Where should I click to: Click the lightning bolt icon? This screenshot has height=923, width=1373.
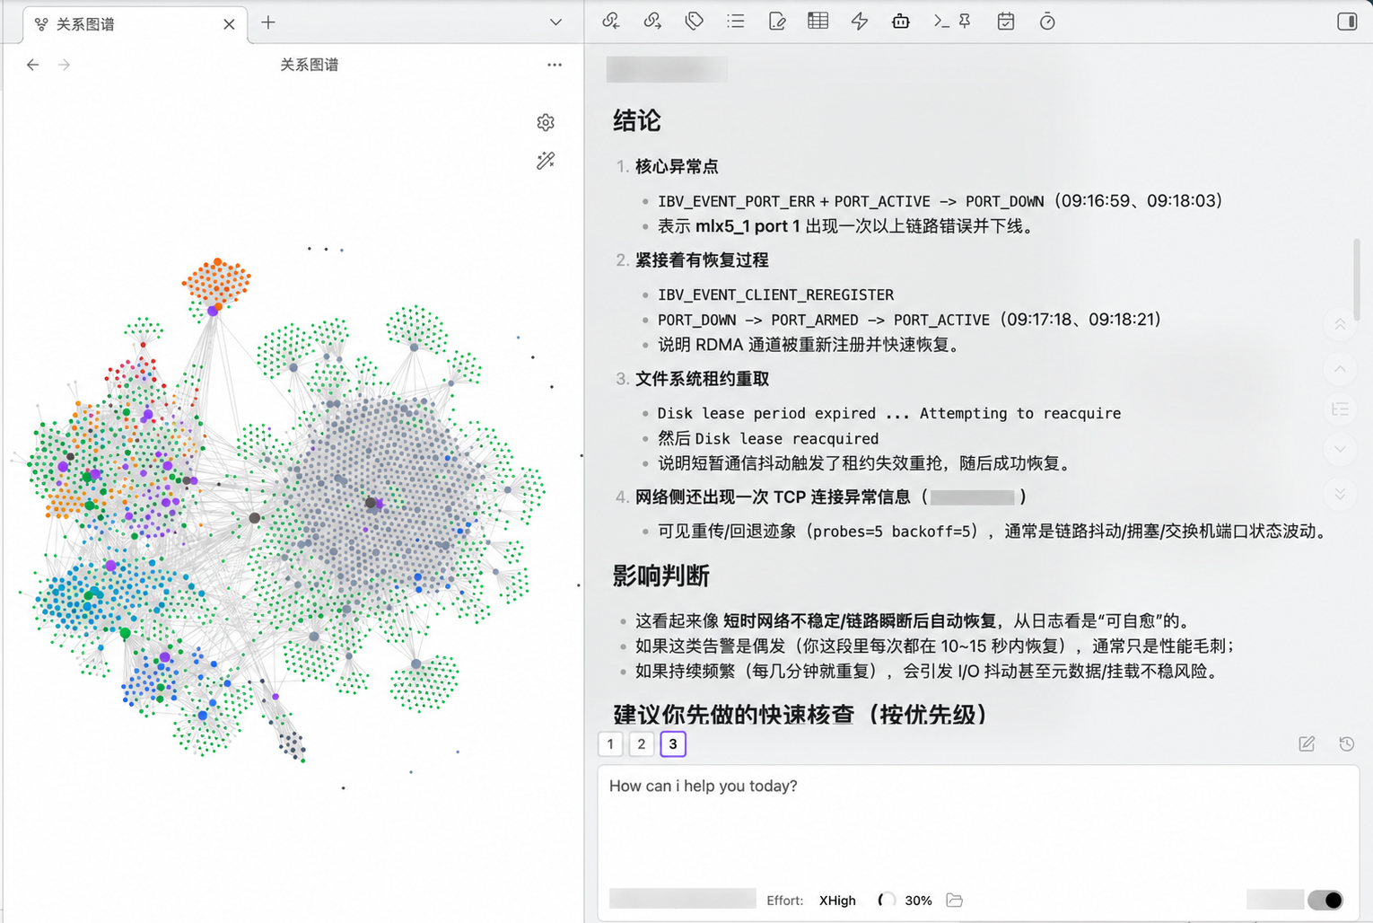coord(860,22)
